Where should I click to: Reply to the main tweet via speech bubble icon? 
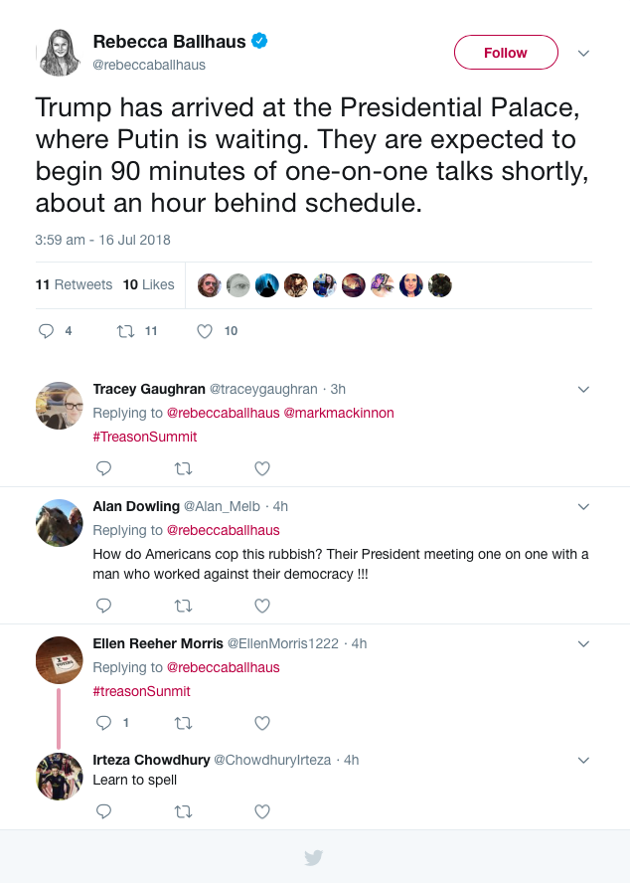pos(48,330)
